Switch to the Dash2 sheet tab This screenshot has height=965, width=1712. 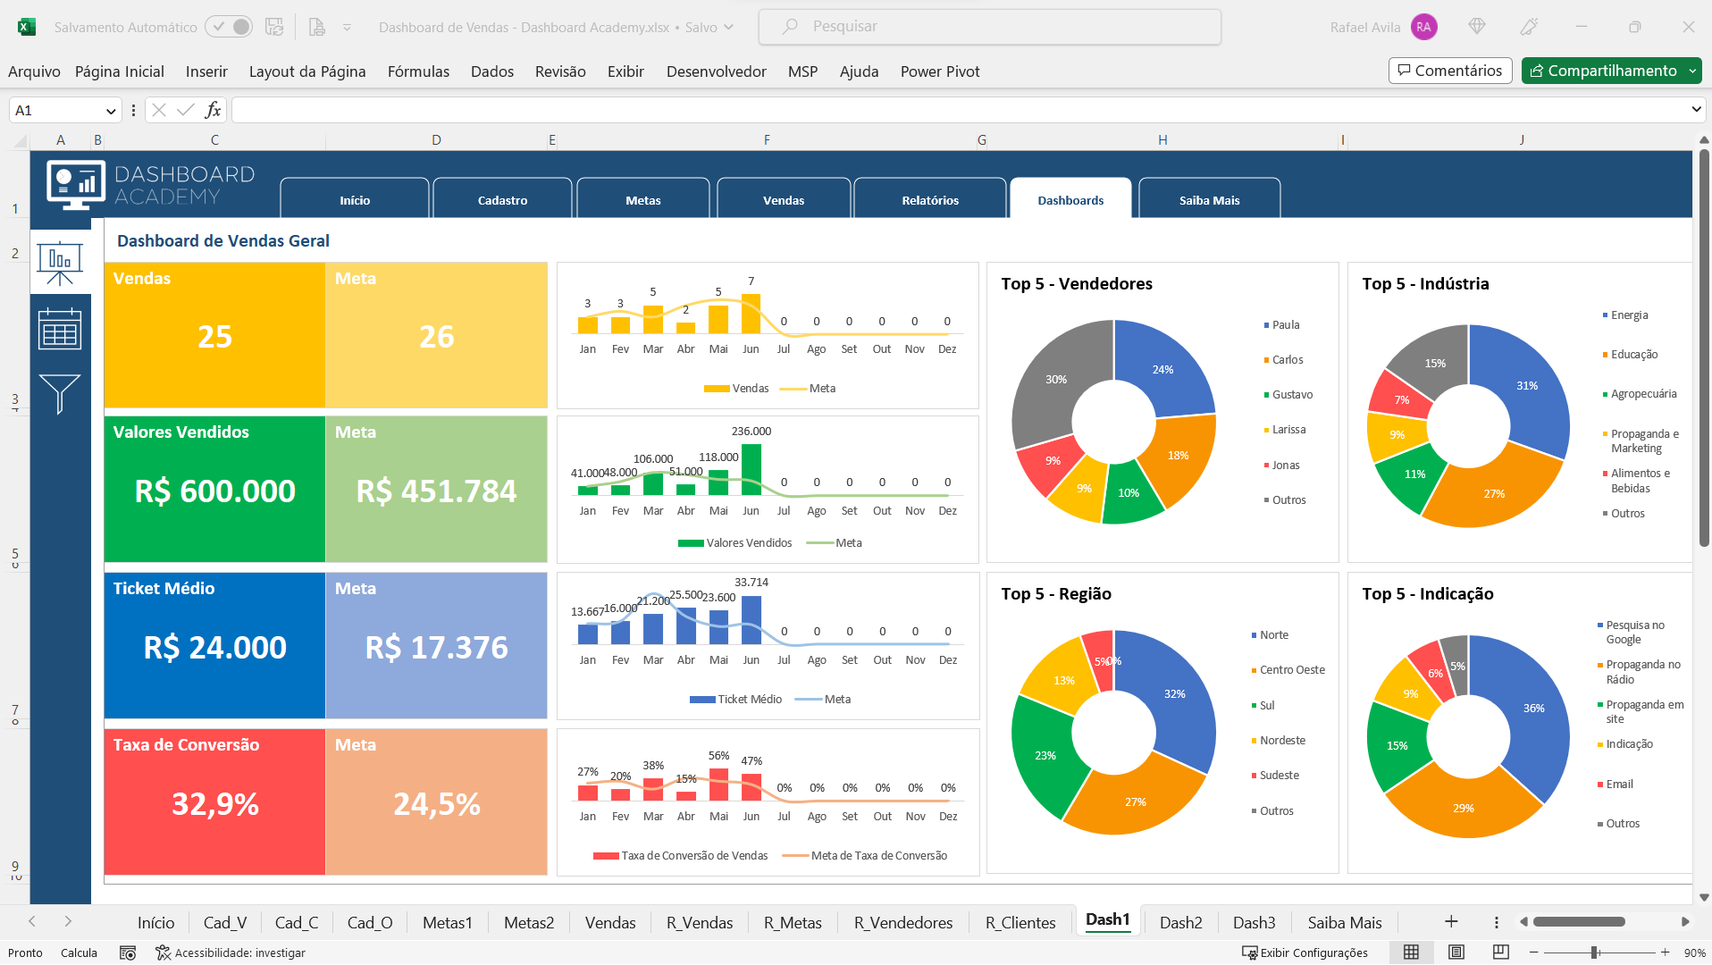click(1180, 922)
